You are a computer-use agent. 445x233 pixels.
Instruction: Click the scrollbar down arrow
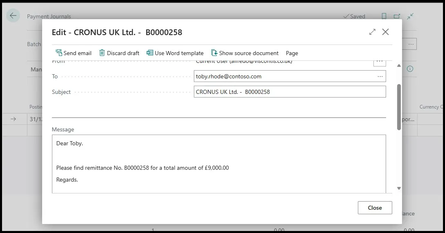click(399, 188)
